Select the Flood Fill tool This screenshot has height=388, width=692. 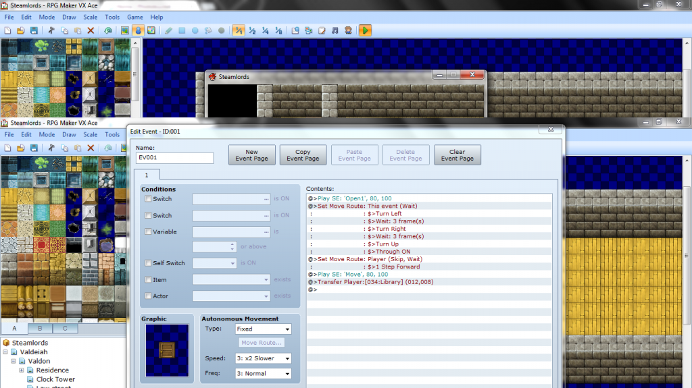[208, 30]
